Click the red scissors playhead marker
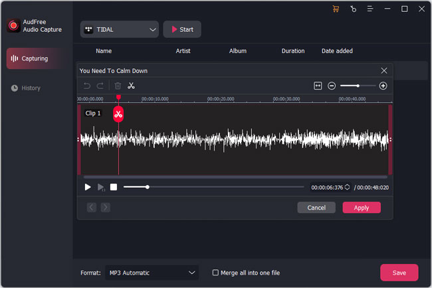Screen dimensions: 432x288 118,114
